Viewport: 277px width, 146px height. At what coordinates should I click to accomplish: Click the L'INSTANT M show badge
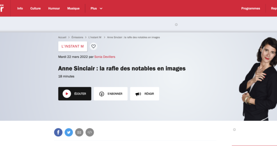(73, 46)
